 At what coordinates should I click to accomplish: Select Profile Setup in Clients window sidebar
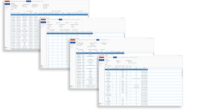coord(73,44)
